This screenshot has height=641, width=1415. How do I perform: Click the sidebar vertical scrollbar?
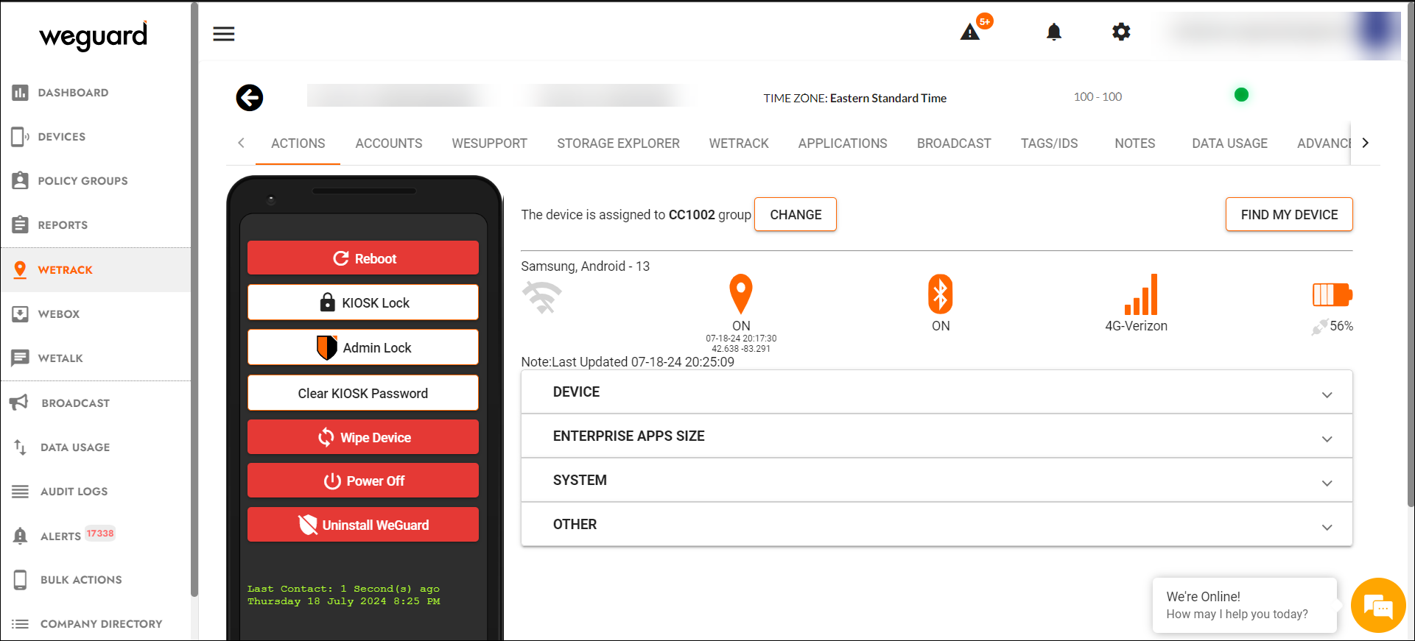coord(194,300)
